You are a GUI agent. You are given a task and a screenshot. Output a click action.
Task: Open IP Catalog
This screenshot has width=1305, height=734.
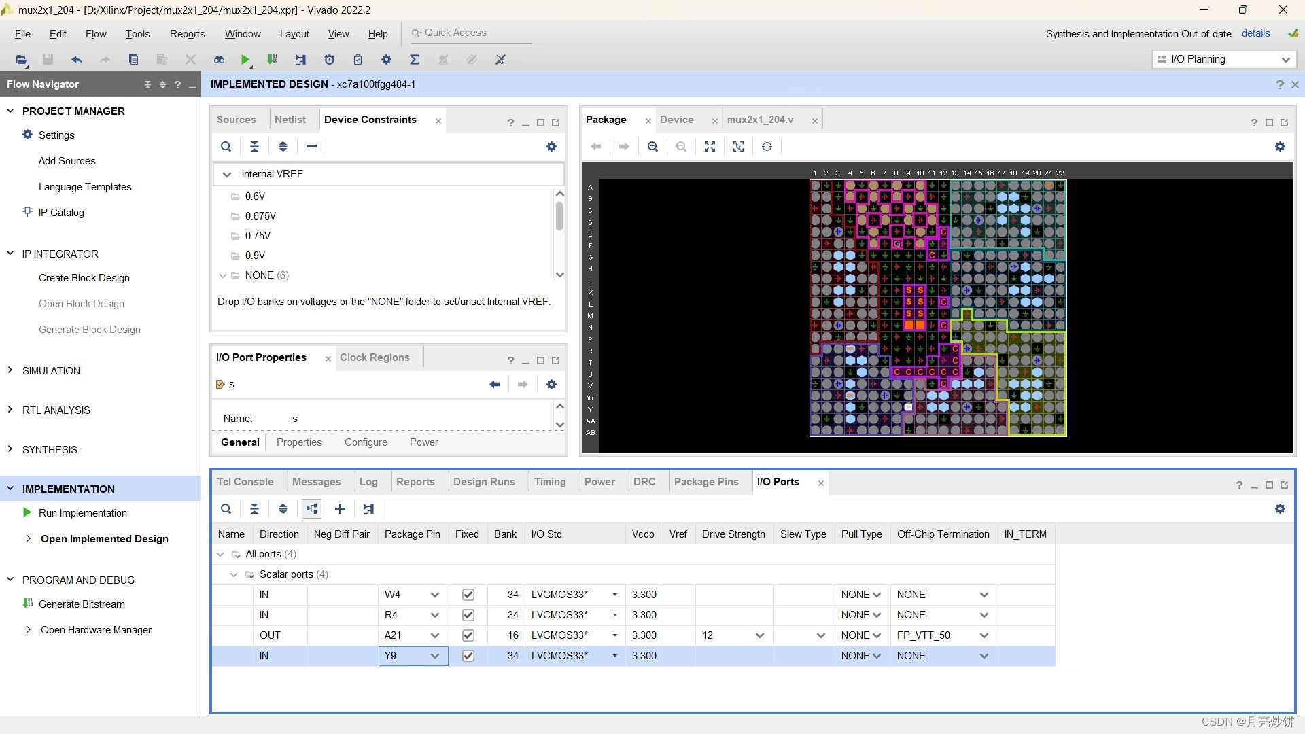pyautogui.click(x=61, y=213)
